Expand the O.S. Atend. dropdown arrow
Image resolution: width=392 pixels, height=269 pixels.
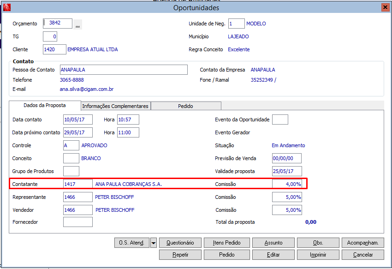point(154,243)
